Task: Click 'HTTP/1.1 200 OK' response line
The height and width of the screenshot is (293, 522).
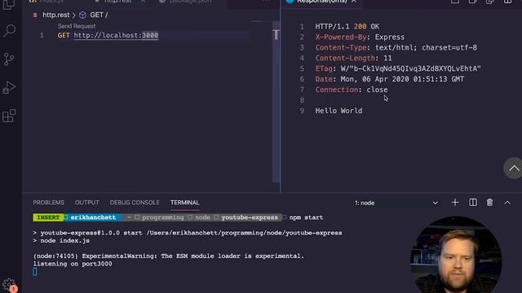Action: click(x=347, y=27)
